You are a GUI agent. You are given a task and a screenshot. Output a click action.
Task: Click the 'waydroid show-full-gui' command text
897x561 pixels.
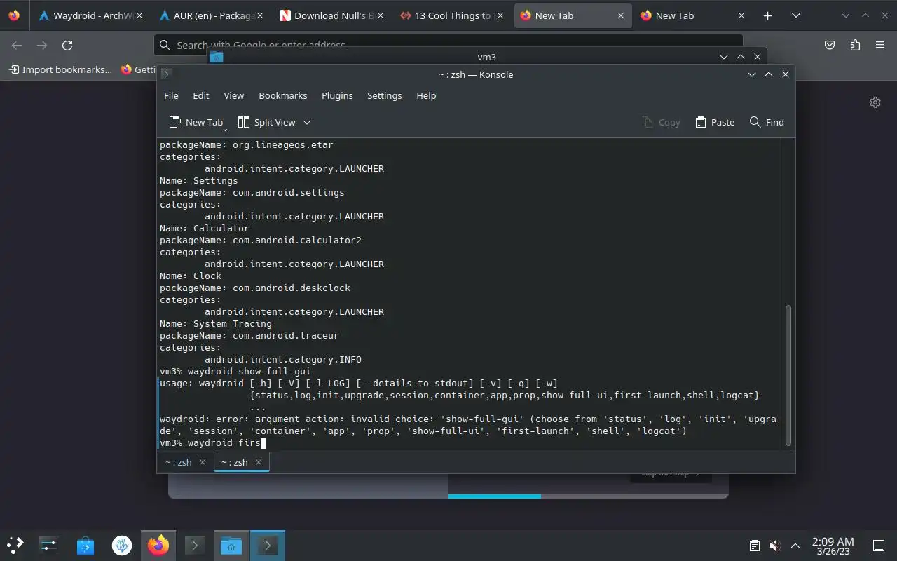click(x=249, y=371)
